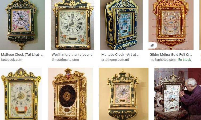Visit the artathome.com.mt source link
The width and height of the screenshot is (201, 120).
coord(115,60)
